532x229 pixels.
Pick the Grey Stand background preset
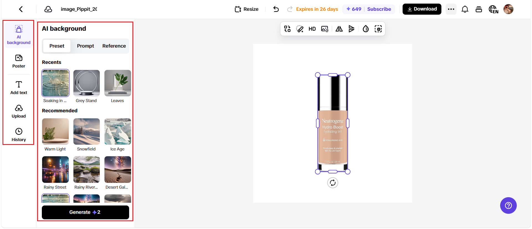point(86,83)
